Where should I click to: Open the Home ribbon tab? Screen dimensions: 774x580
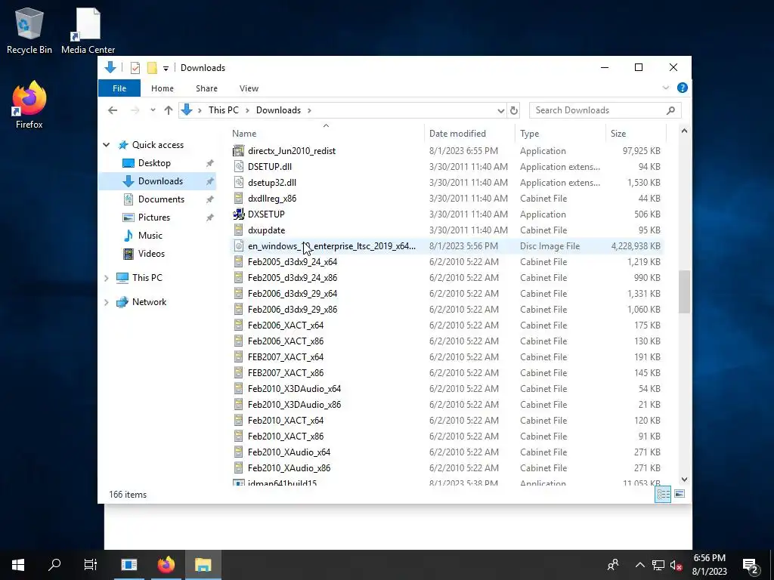pos(163,88)
